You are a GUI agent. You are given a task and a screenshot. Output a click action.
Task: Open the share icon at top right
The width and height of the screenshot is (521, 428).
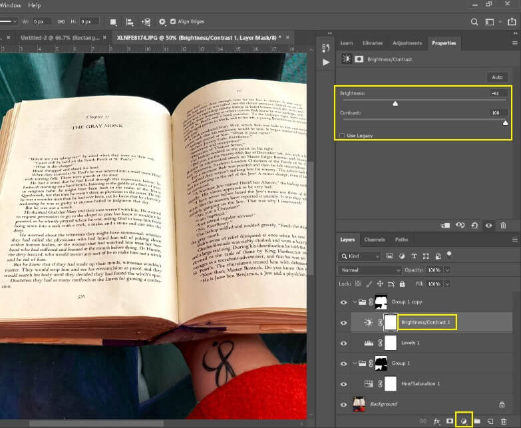512,22
